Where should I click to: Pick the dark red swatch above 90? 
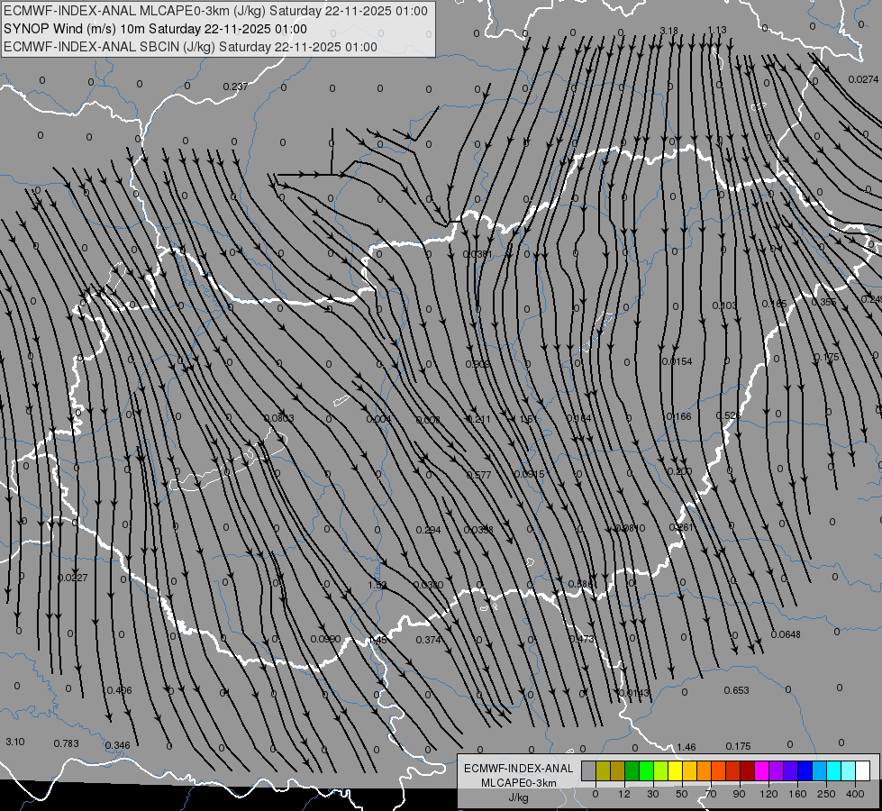(748, 770)
